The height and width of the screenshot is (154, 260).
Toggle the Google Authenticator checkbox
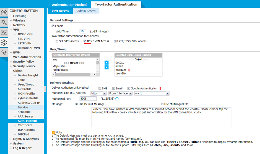point(129,88)
